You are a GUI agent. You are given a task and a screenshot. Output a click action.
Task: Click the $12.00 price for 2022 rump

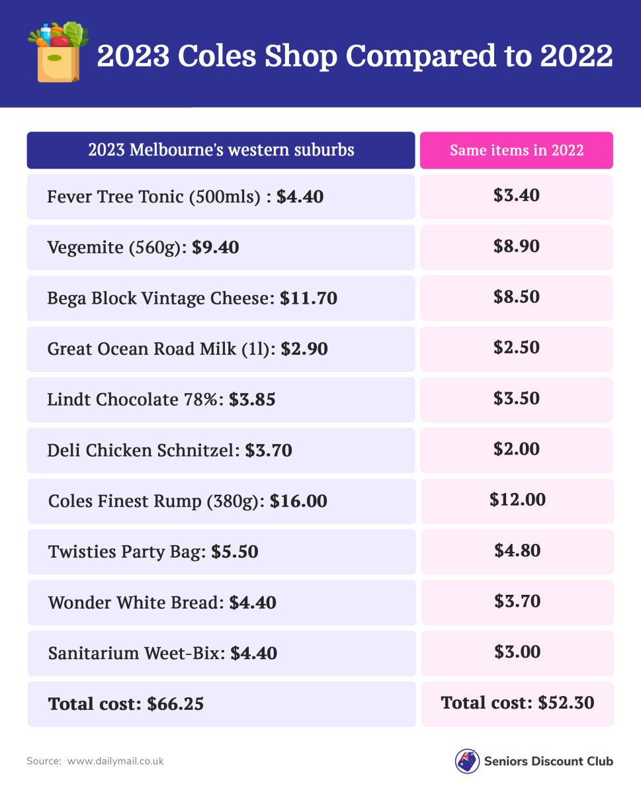[x=517, y=500]
